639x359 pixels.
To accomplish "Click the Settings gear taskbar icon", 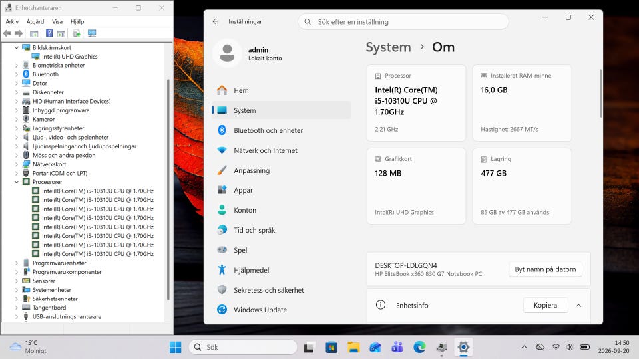I will (x=463, y=347).
